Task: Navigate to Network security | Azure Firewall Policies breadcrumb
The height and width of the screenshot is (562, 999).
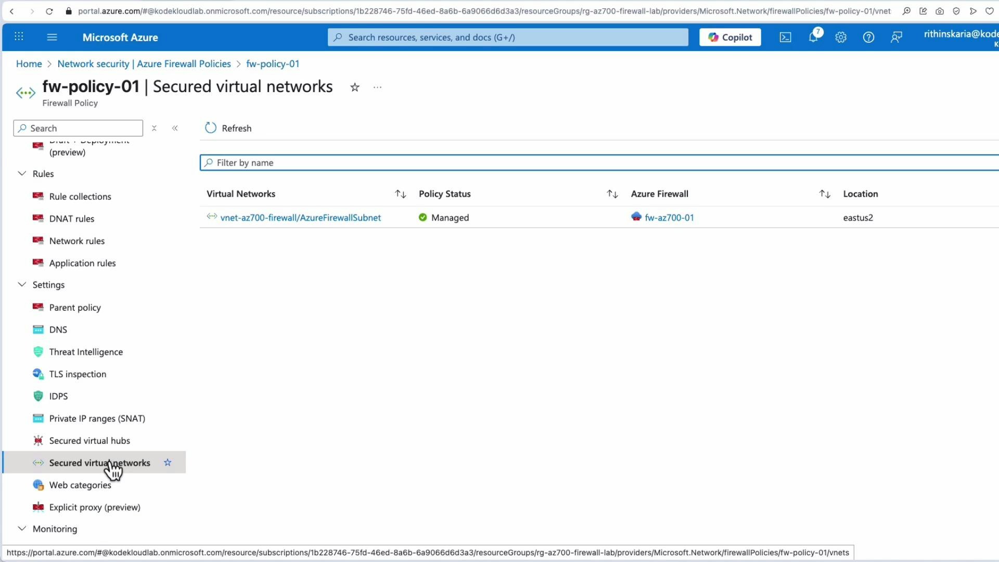Action: (144, 63)
